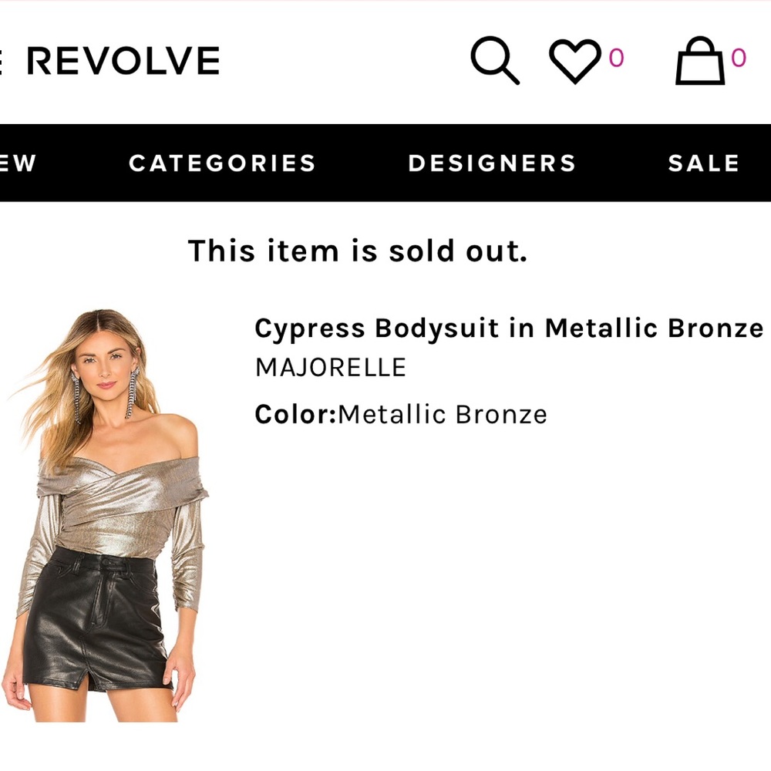This screenshot has height=771, width=771.
Task: Select the Metallic Bronze color option
Action: click(444, 414)
